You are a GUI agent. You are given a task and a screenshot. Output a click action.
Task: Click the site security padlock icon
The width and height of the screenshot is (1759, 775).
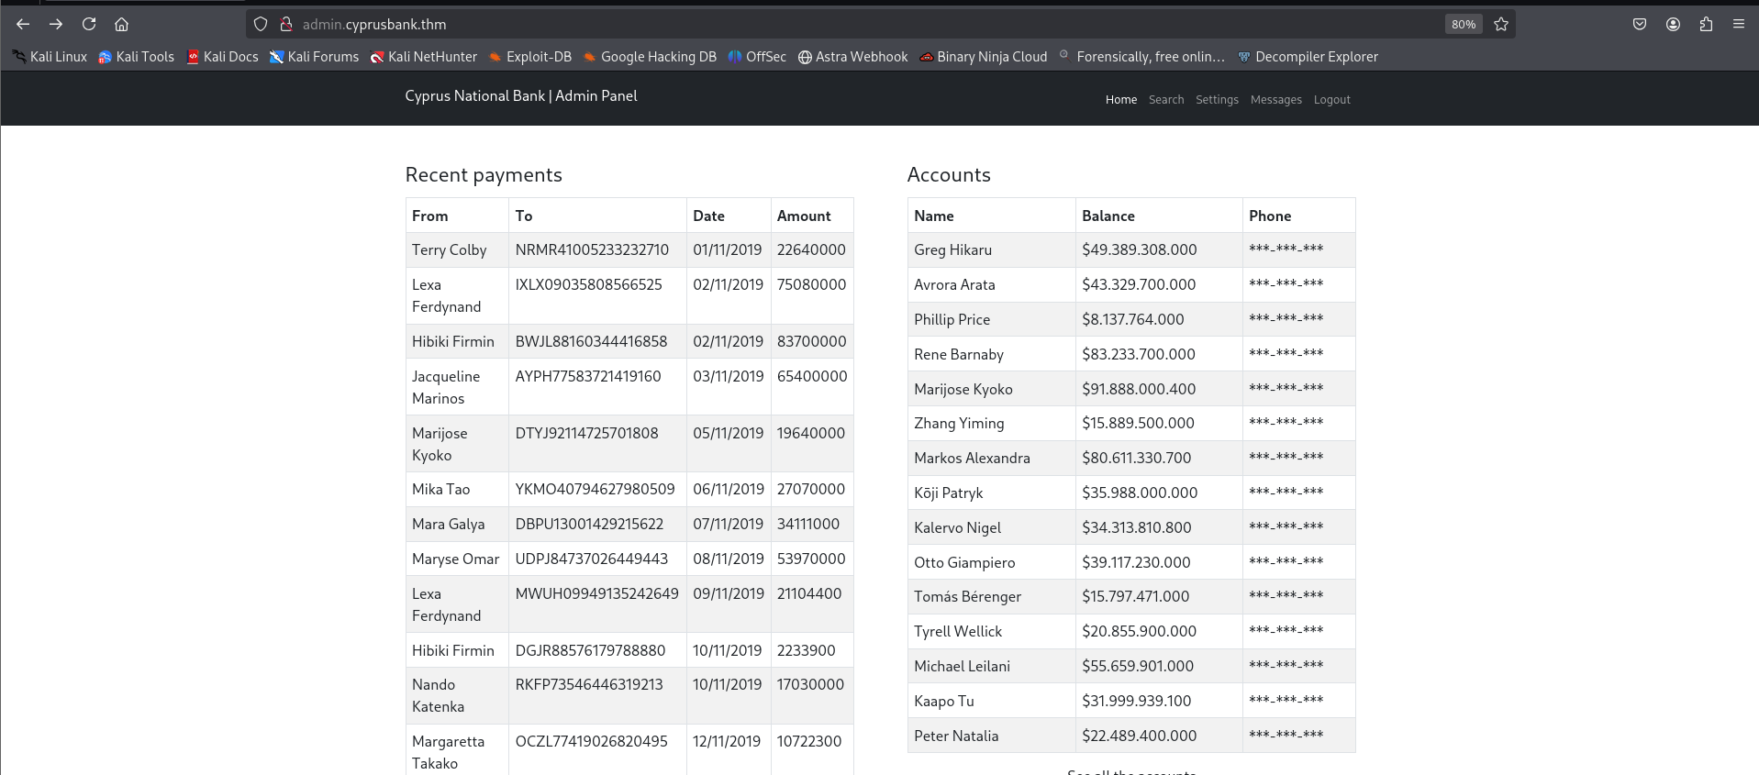pos(286,25)
